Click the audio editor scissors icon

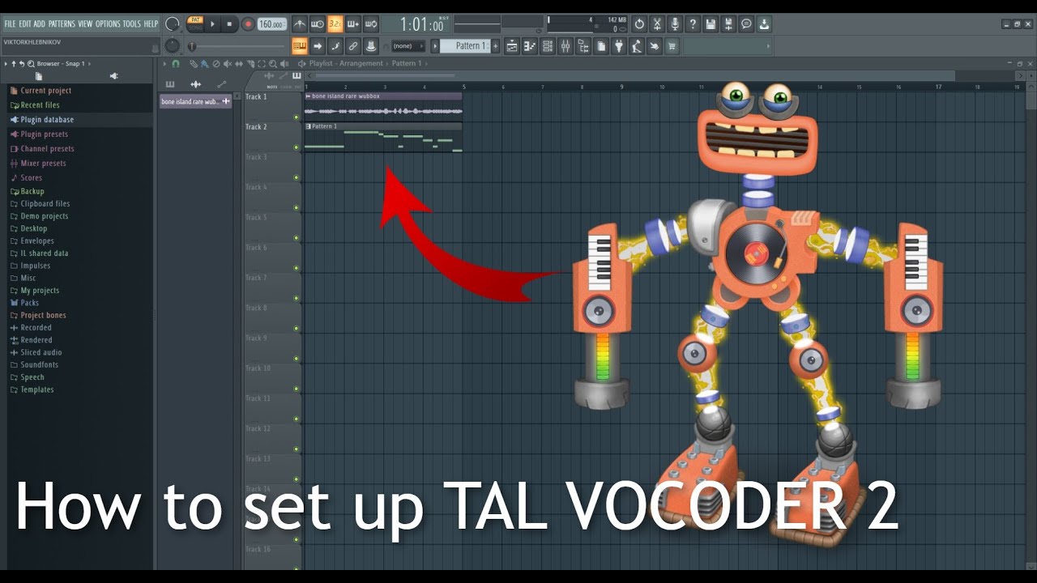pos(657,24)
